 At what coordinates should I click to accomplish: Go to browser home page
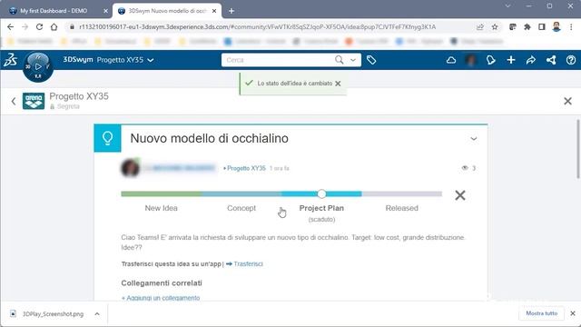[x=54, y=27]
